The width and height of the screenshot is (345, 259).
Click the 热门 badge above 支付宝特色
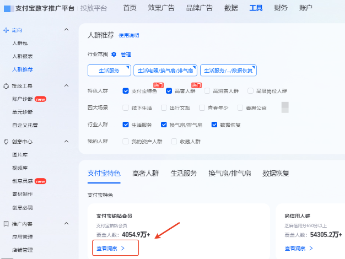[158, 85]
